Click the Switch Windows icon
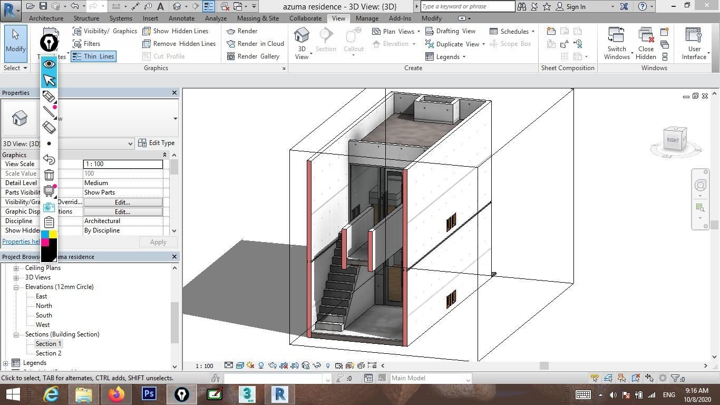 point(616,35)
